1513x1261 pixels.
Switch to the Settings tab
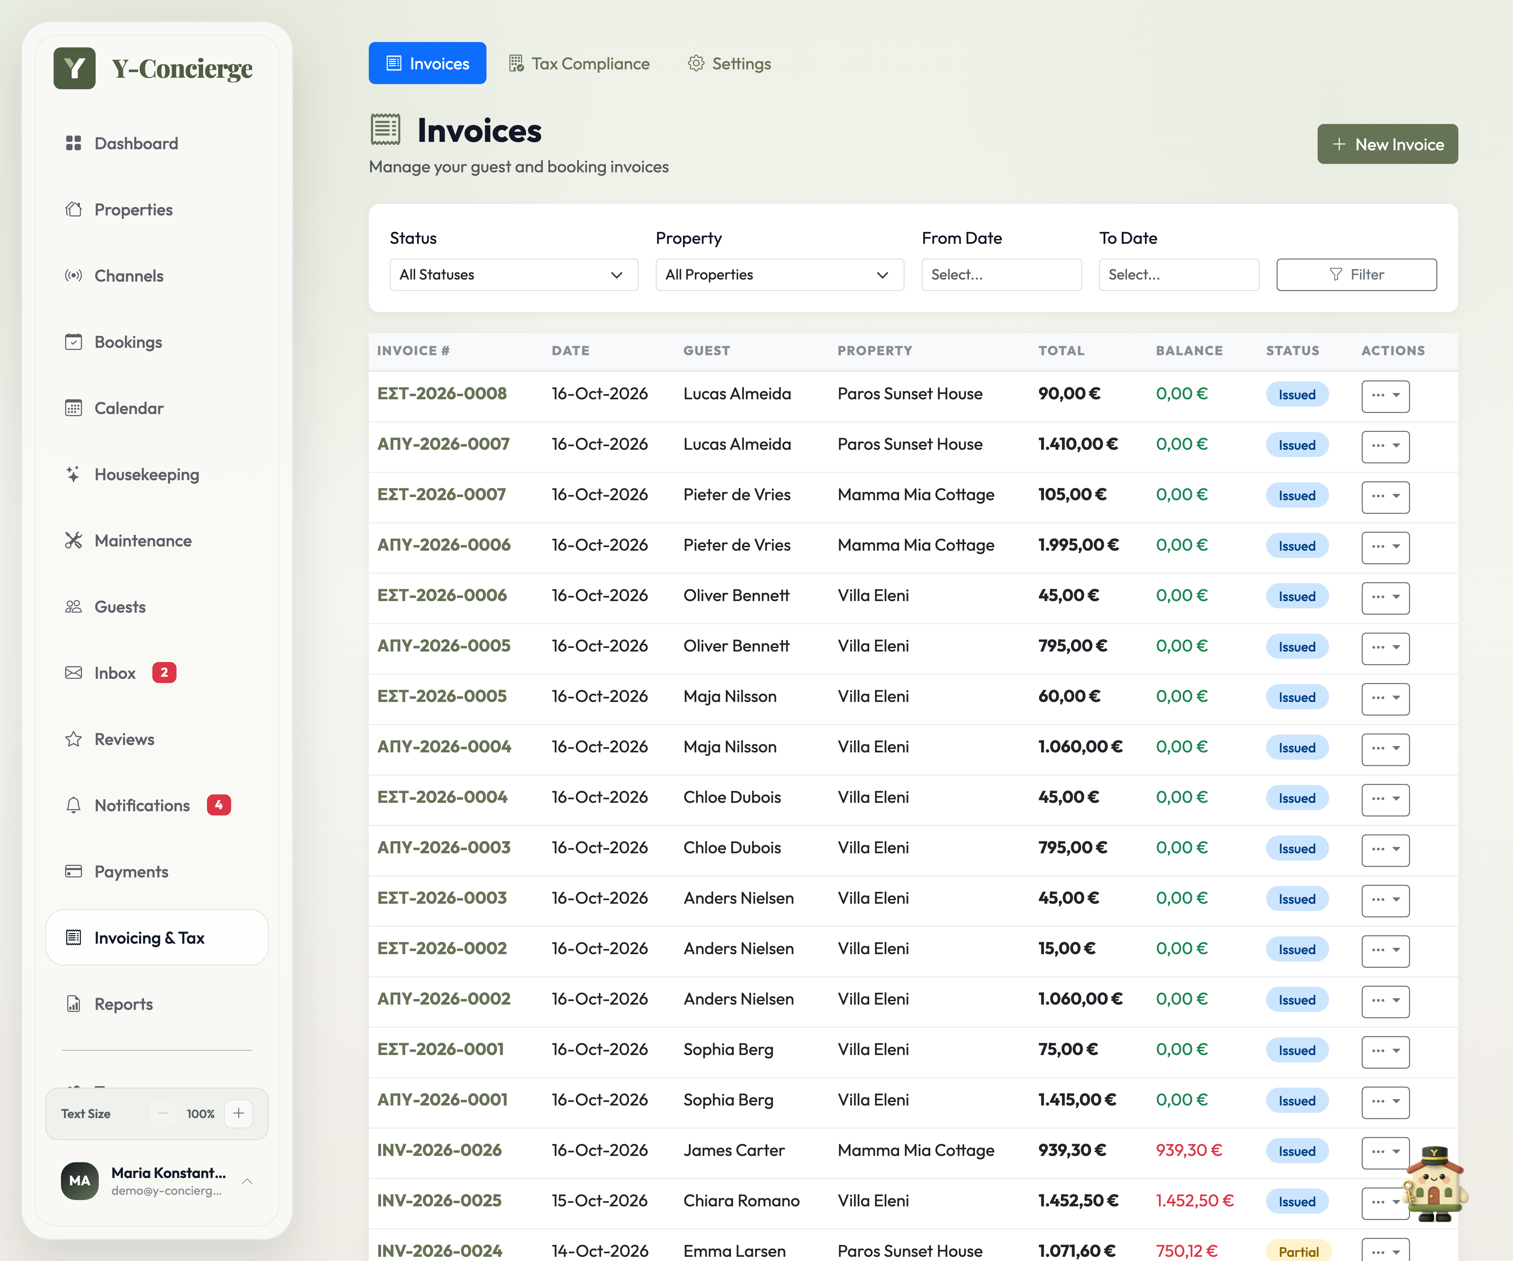tap(729, 63)
